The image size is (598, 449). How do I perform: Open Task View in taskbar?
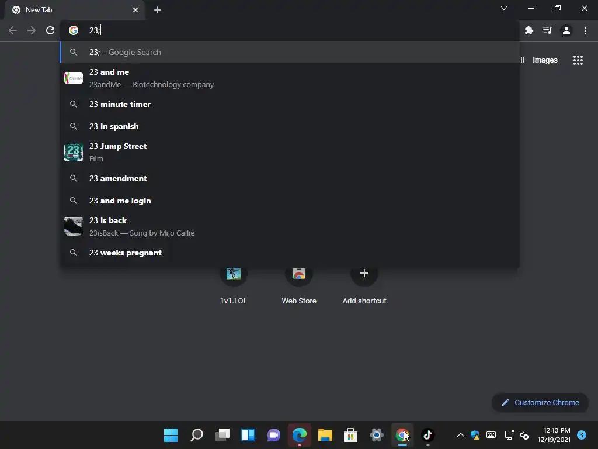click(x=222, y=435)
